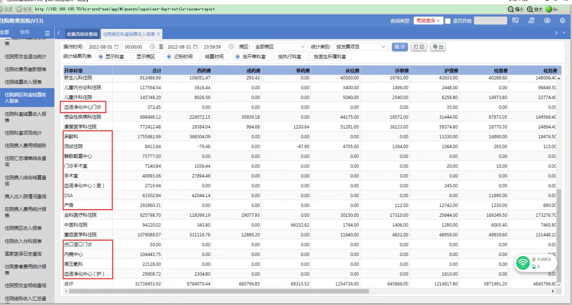572x305 pixels.
Task: Click the green Go button icon
Action: 549,9
